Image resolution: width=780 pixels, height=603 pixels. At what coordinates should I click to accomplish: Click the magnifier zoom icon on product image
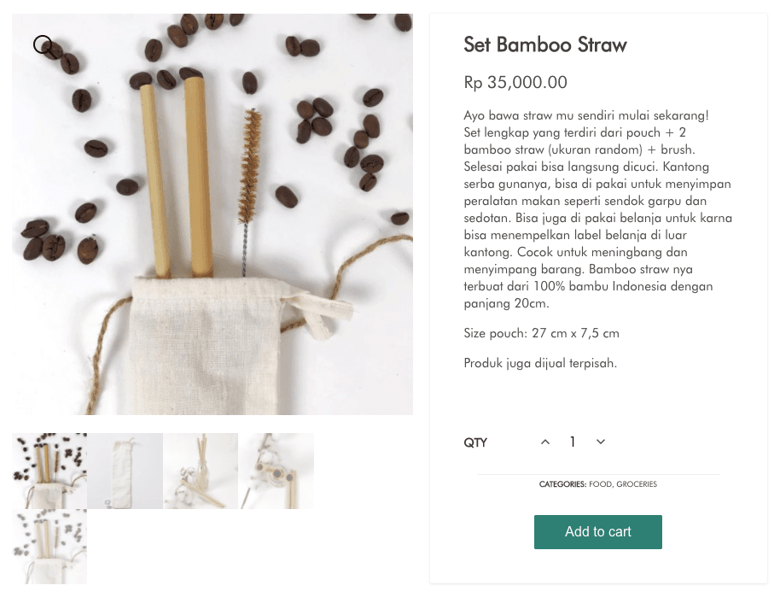click(44, 45)
